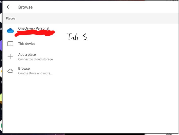This screenshot has height=135, width=179.
Task: Tap the plus icon for Add a place
Action: coord(10,57)
